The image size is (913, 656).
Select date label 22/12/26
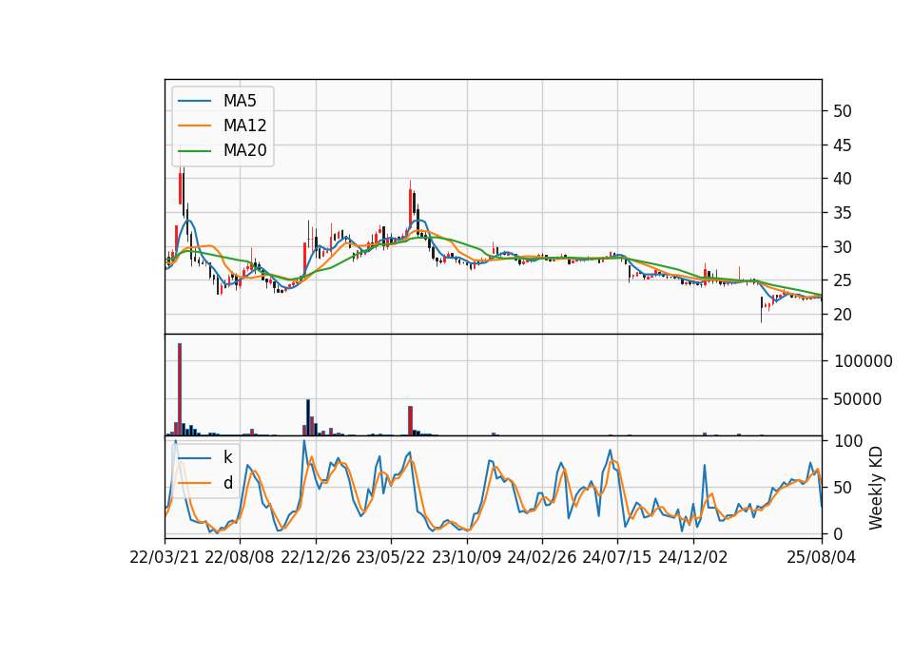tap(316, 557)
